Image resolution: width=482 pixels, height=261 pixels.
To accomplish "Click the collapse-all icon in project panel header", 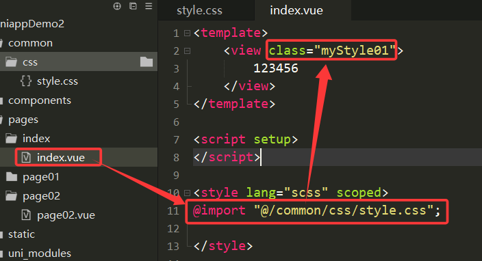I will tap(133, 6).
